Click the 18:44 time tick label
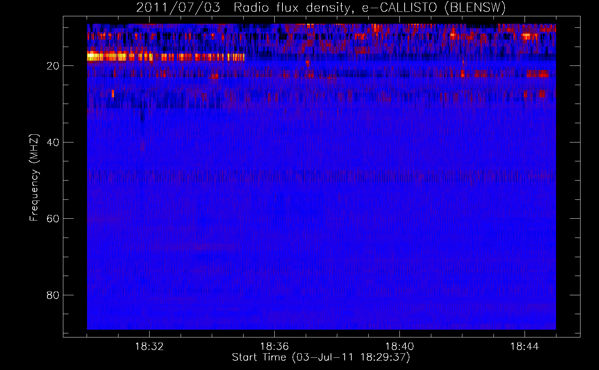Image resolution: width=599 pixels, height=370 pixels. 525,347
